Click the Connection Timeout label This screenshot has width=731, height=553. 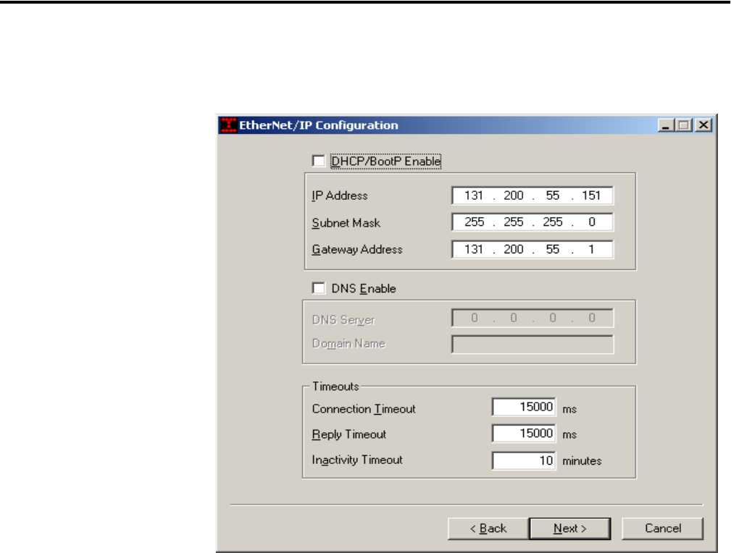364,409
